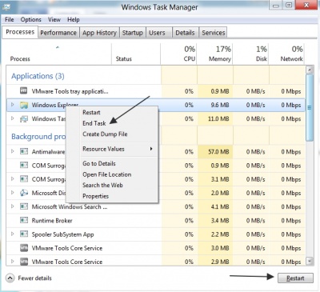Open the File menu

pos(10,20)
